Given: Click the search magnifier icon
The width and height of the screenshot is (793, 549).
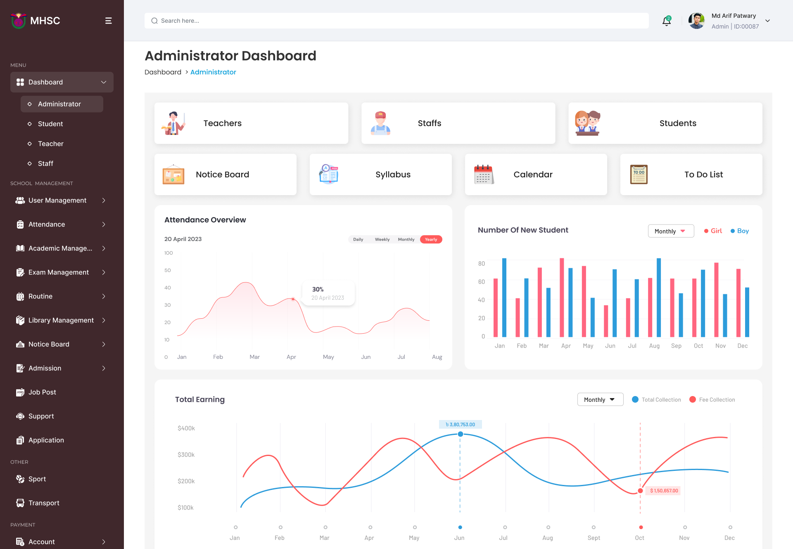Looking at the screenshot, I should pyautogui.click(x=154, y=21).
